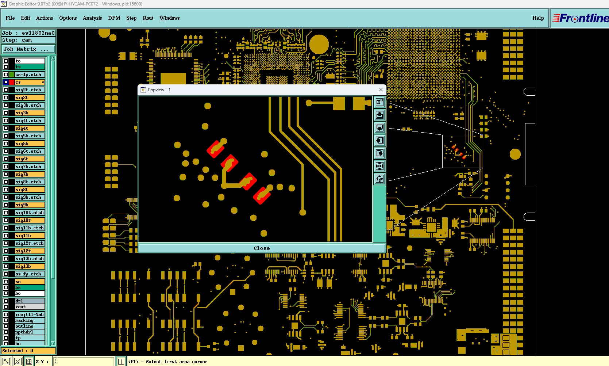Select the rout layer name
This screenshot has width=609, height=366.
click(30, 307)
